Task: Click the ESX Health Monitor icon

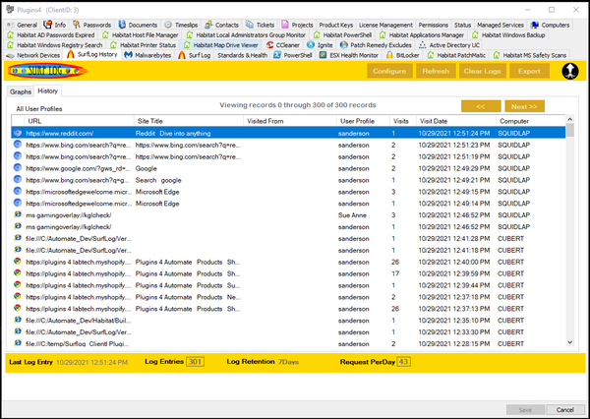Action: [323, 55]
